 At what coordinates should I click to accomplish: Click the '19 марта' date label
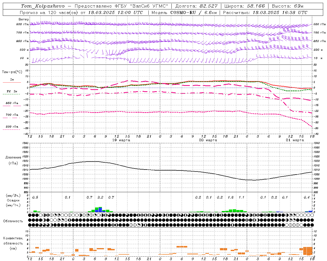pos(121,140)
